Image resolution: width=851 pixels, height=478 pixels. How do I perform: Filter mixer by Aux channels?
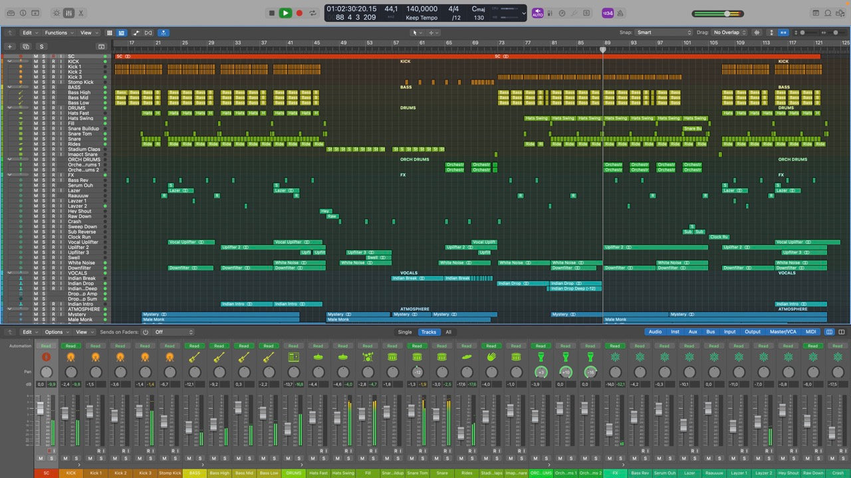(693, 332)
